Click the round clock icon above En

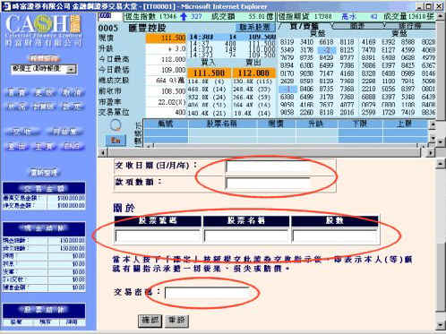116,125
